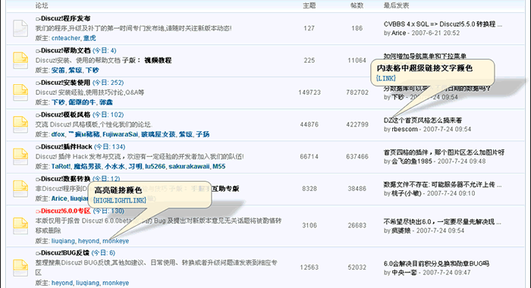
Task: Click last poster 疯婆娘
Action: click(401, 231)
